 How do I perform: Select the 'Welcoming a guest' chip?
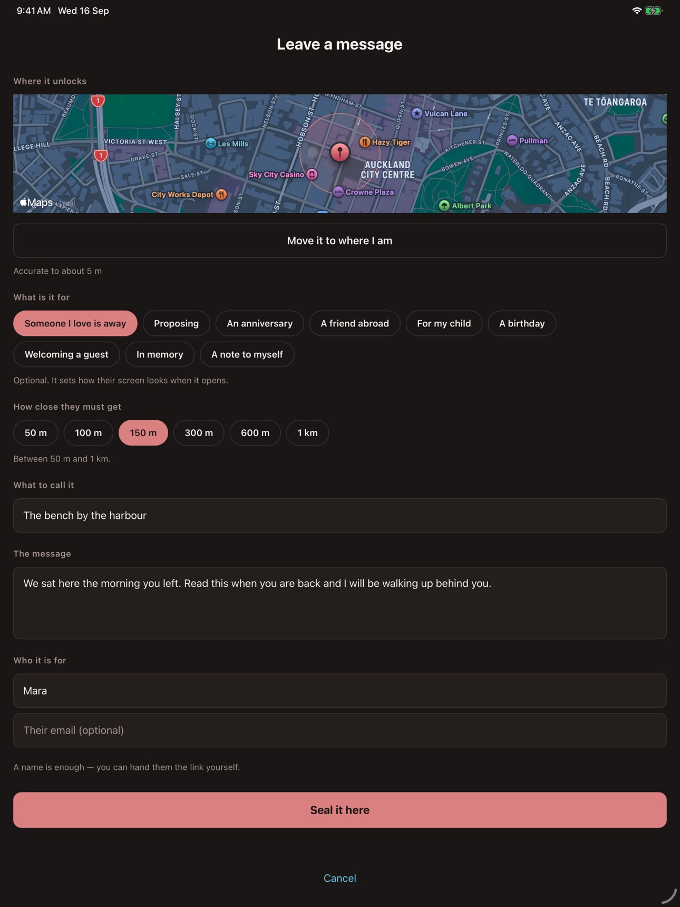pos(66,354)
